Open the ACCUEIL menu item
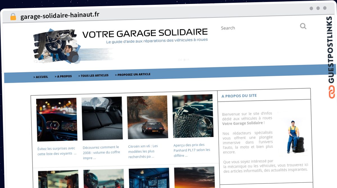Viewport: 337px width, 188px height. point(40,77)
